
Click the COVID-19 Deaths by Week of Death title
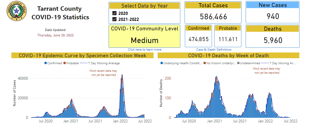(229, 55)
